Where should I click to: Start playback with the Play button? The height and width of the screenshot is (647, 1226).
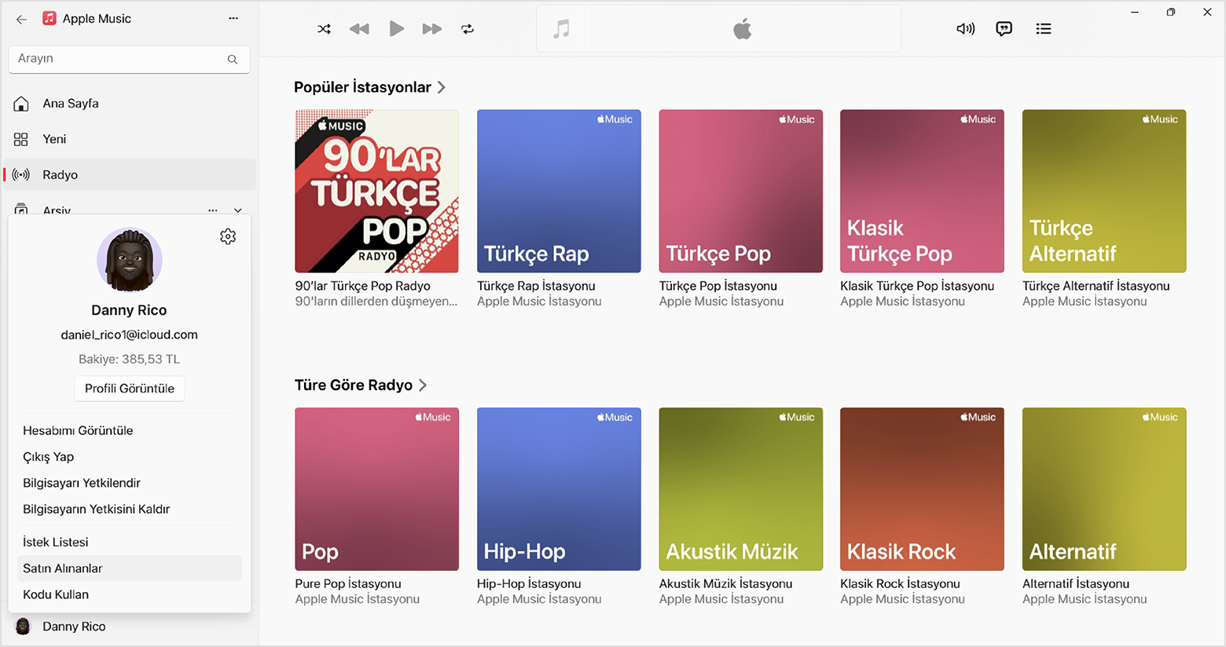pos(397,29)
